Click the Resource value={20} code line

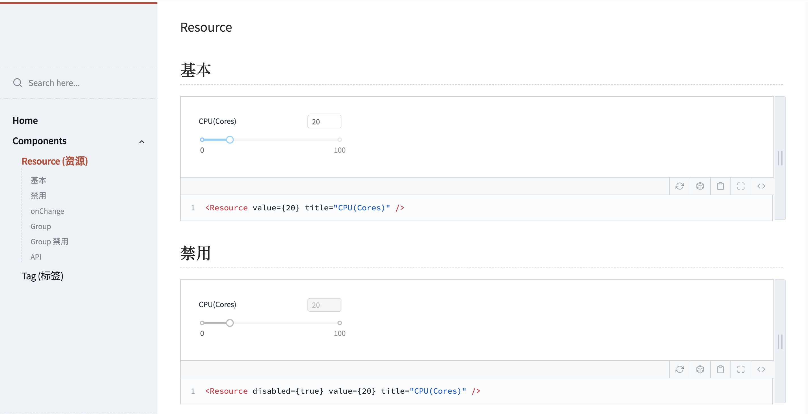(305, 208)
